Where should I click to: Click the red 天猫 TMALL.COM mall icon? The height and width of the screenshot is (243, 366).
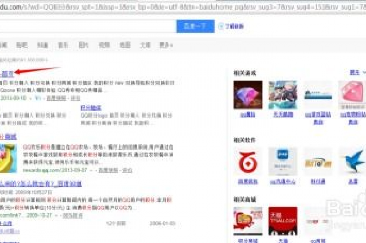[283, 221]
